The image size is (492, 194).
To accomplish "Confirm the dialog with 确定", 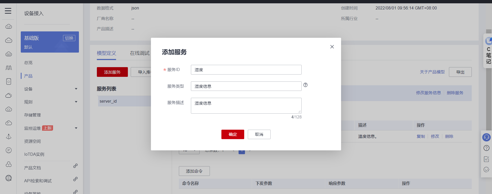I will pyautogui.click(x=233, y=135).
